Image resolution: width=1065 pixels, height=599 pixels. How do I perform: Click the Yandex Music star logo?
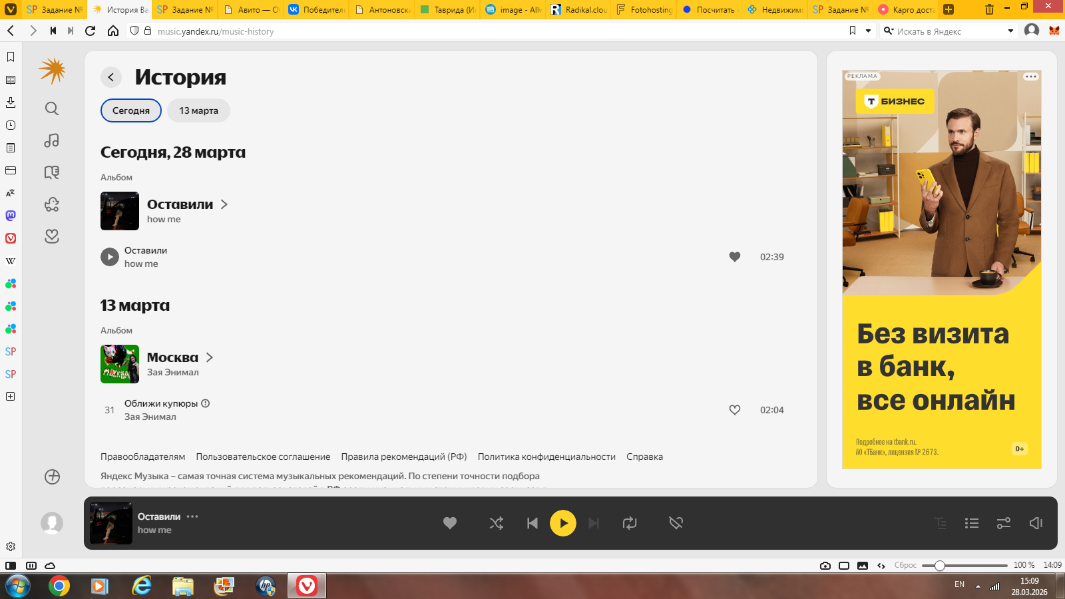pos(52,71)
